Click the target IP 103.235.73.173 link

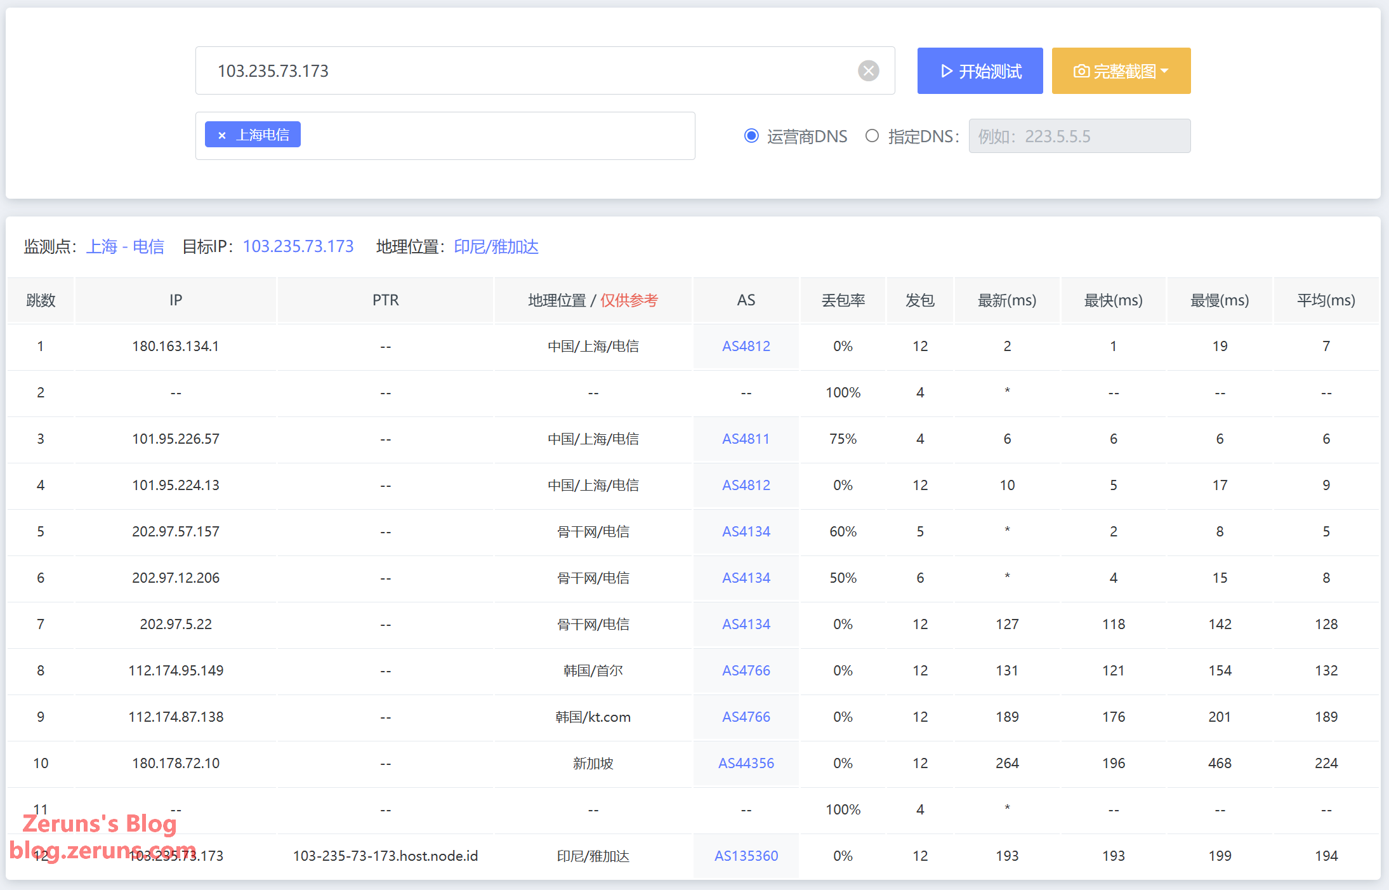point(298,246)
